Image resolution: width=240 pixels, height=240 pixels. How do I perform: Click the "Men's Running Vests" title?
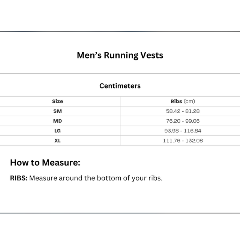[120, 55]
